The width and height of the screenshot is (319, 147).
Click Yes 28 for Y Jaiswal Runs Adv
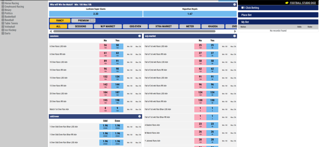click(212, 141)
